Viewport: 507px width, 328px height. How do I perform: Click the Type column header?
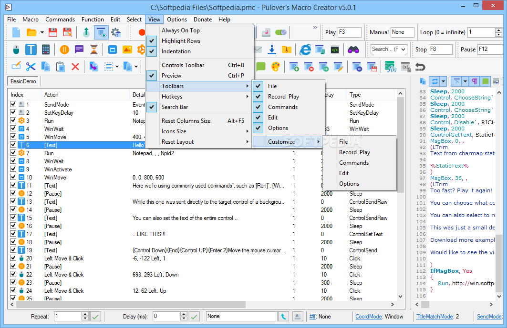(x=371, y=95)
